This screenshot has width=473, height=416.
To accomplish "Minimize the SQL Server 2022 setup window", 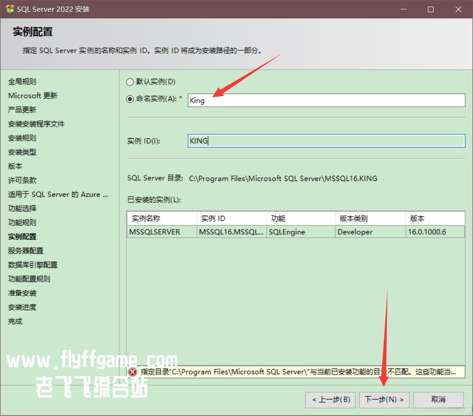I will click(x=403, y=9).
